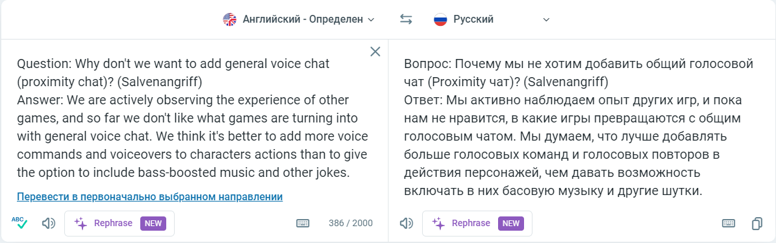Listen to source text speaker icon

point(49,224)
